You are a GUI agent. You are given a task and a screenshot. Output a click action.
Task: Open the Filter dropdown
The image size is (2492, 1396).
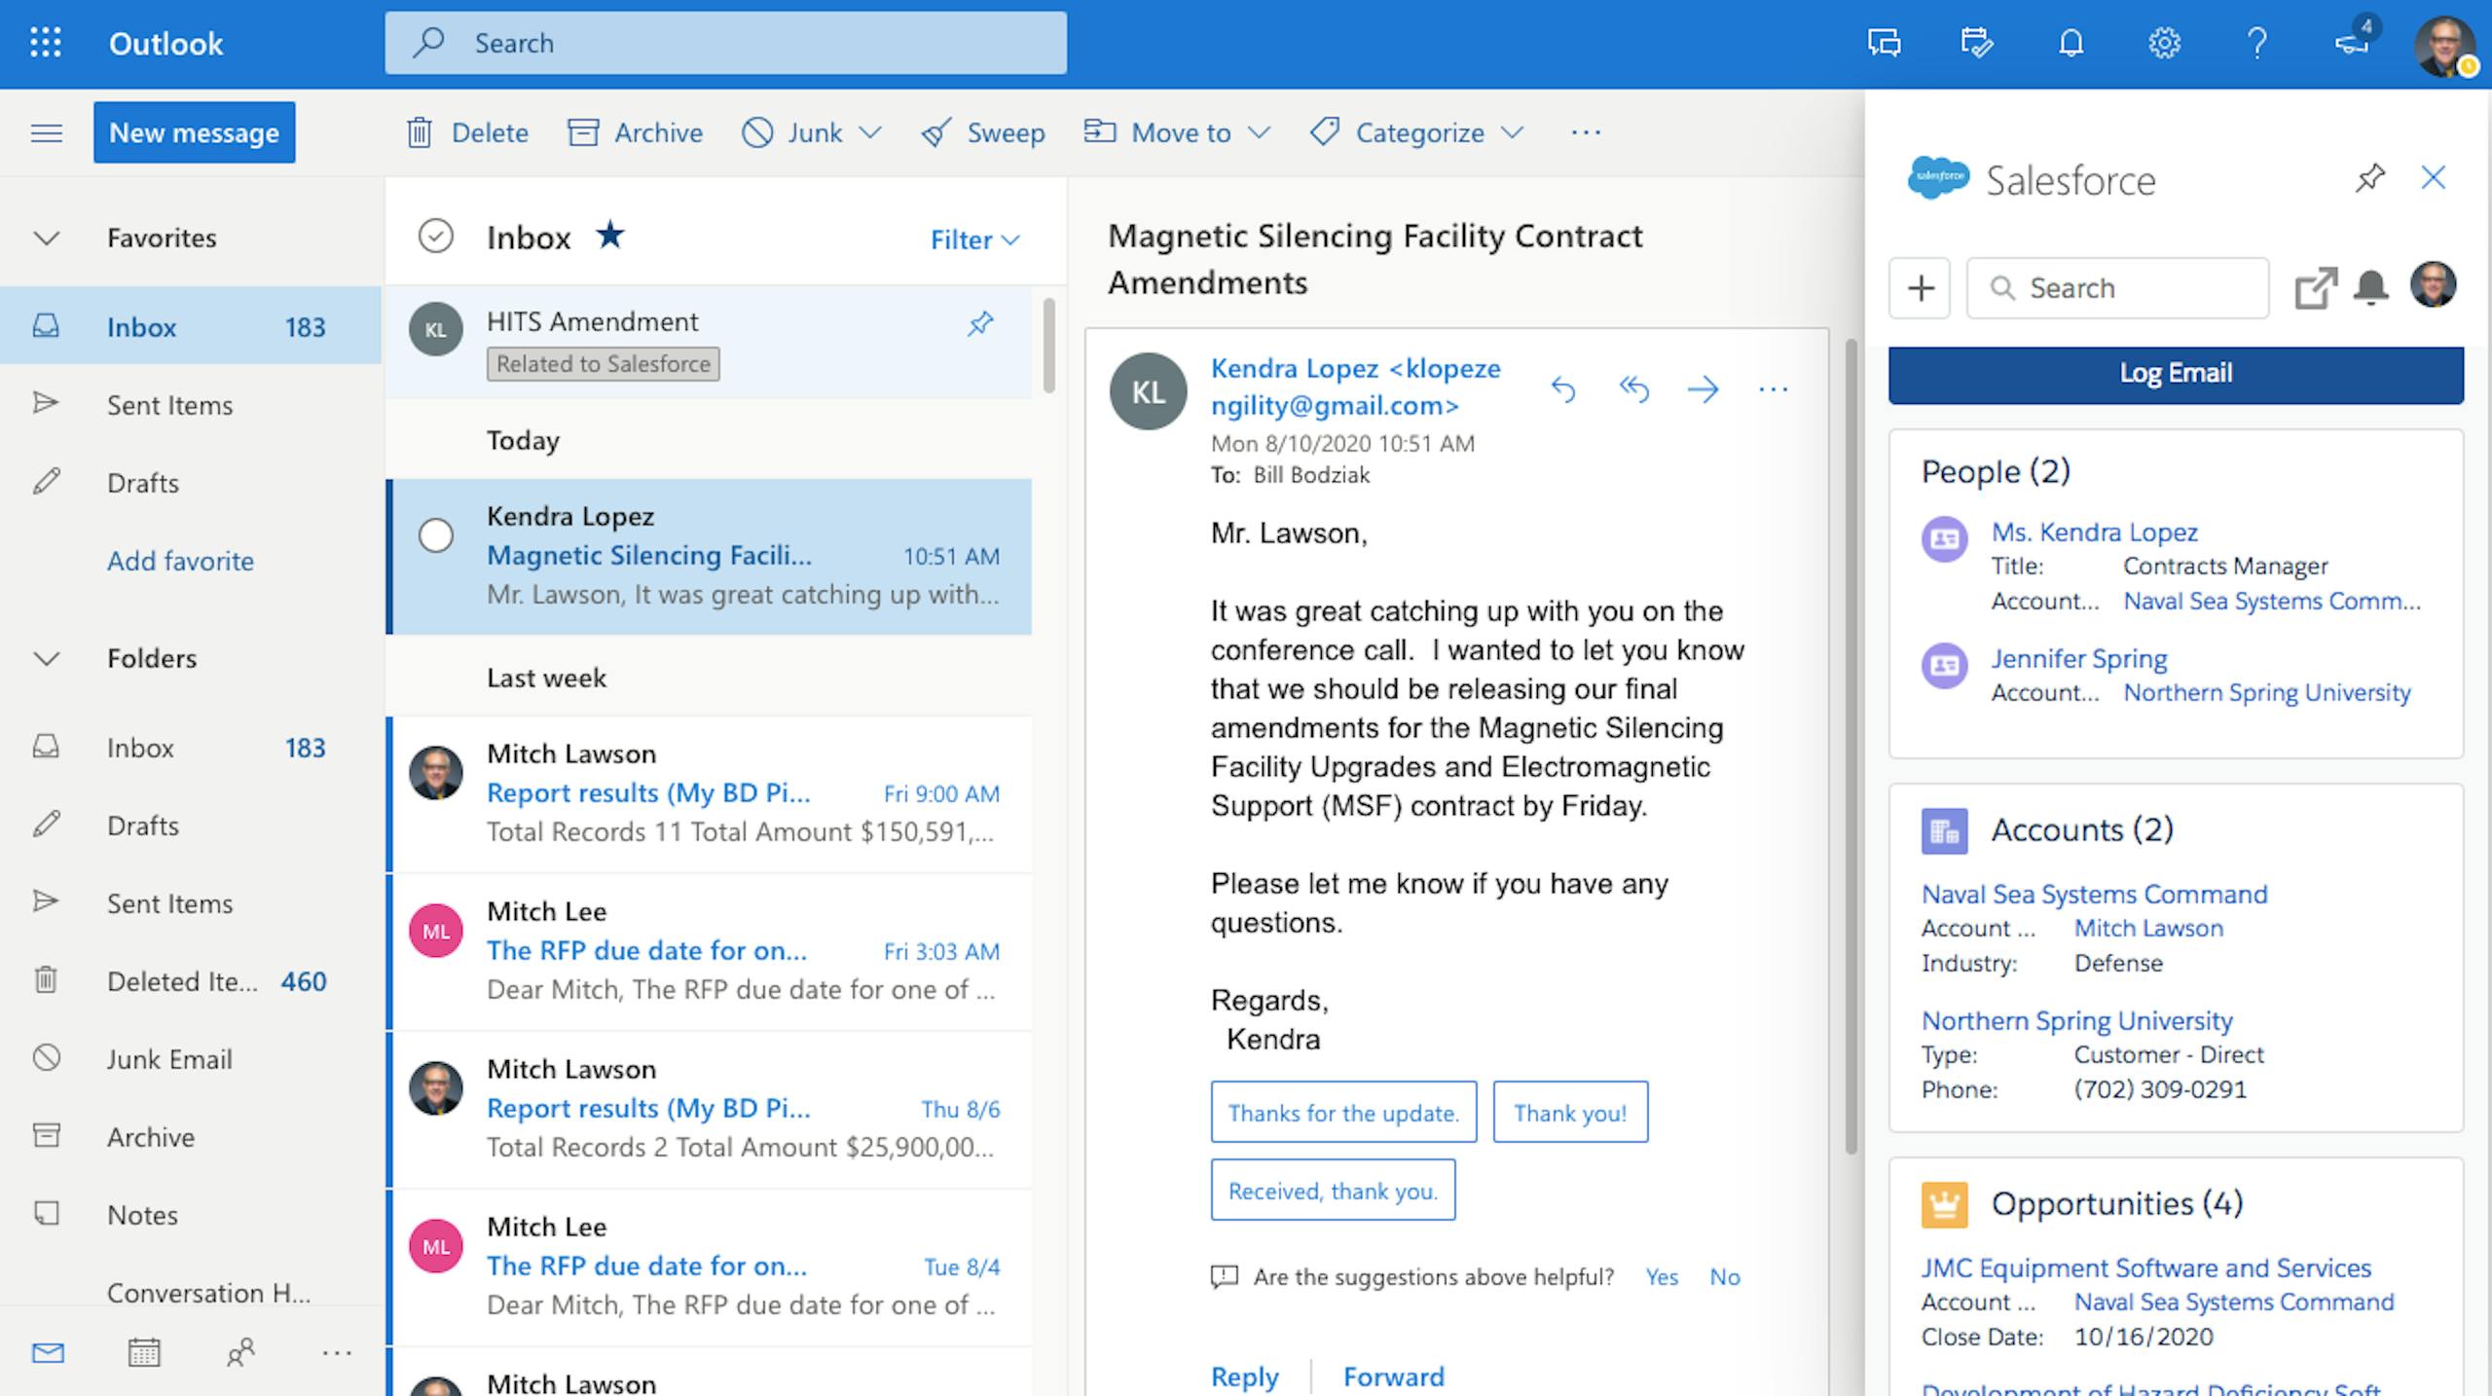[x=974, y=239]
